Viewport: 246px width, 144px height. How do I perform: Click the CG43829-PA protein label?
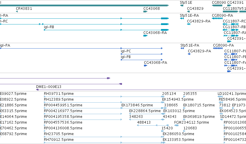(199, 51)
